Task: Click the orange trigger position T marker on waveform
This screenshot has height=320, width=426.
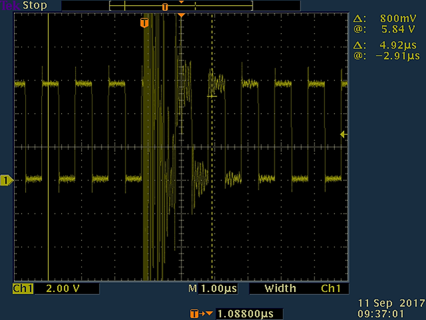Action: [144, 23]
